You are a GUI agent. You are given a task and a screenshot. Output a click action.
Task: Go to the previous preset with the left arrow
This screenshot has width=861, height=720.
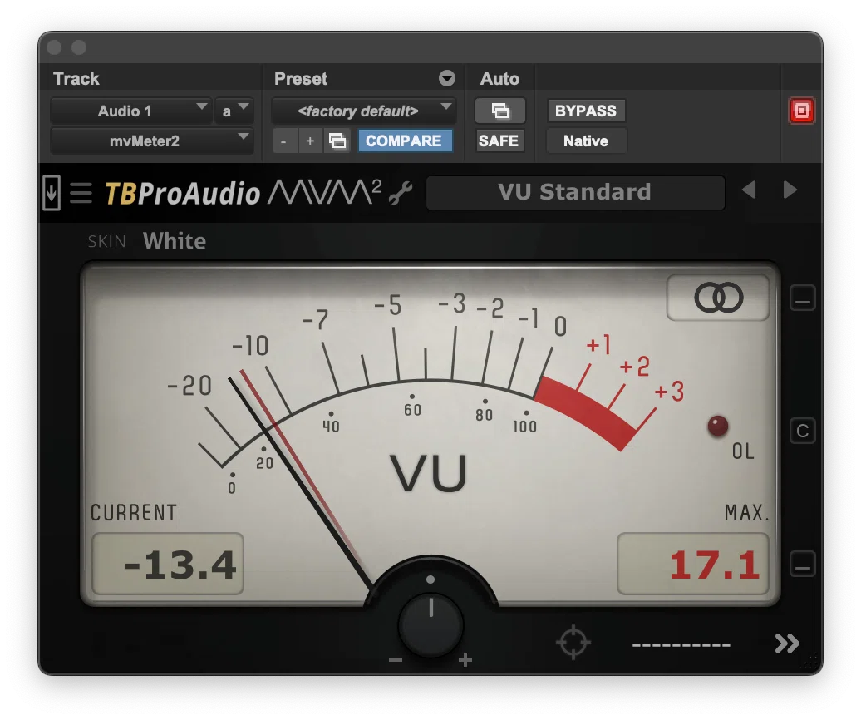pyautogui.click(x=749, y=190)
